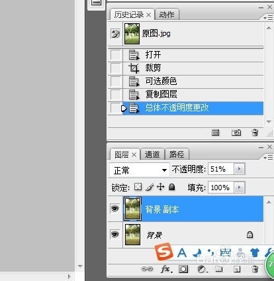Viewport: 274px width, 281px height.
Task: Click the link layers icon
Action: click(x=147, y=269)
